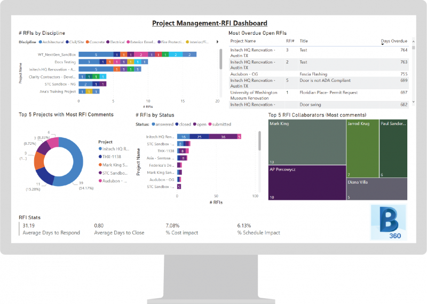This screenshot has height=304, width=427.
Task: Click the 0.80 Average Days to Close stat
Action: point(119,229)
